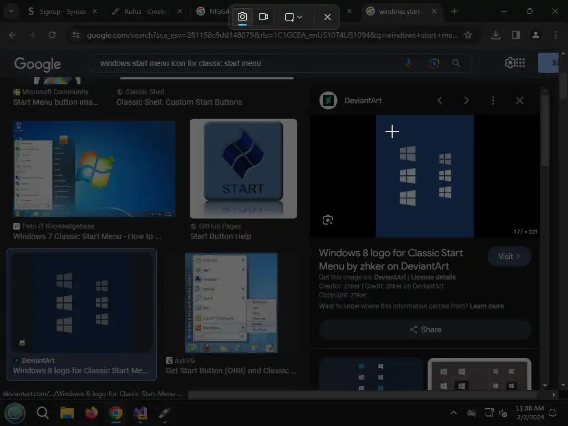Close the snipping toolbar overlay
568x426 pixels.
(327, 17)
